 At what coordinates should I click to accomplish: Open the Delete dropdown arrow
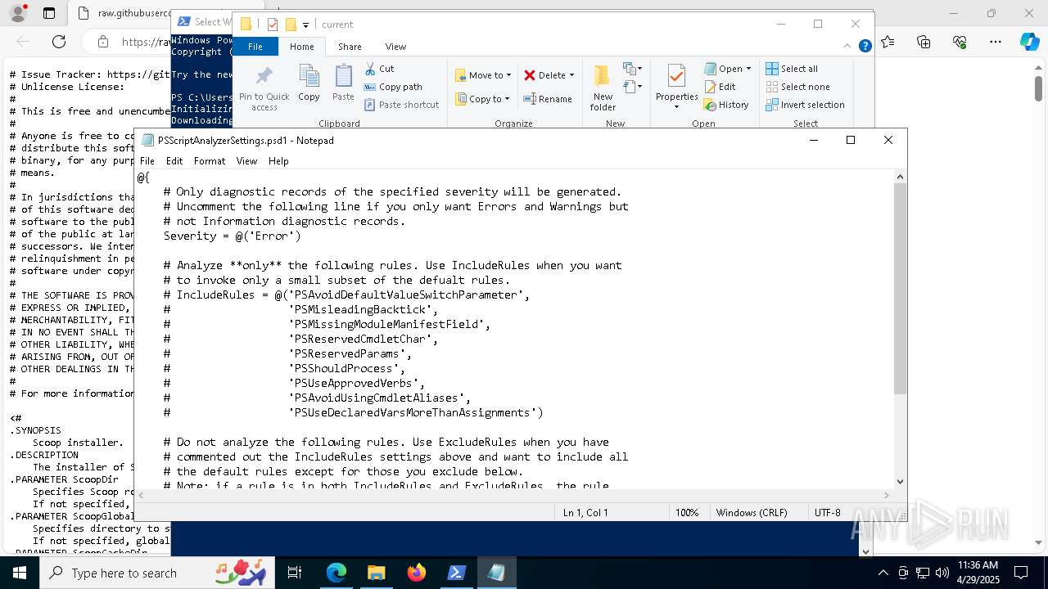tap(571, 75)
